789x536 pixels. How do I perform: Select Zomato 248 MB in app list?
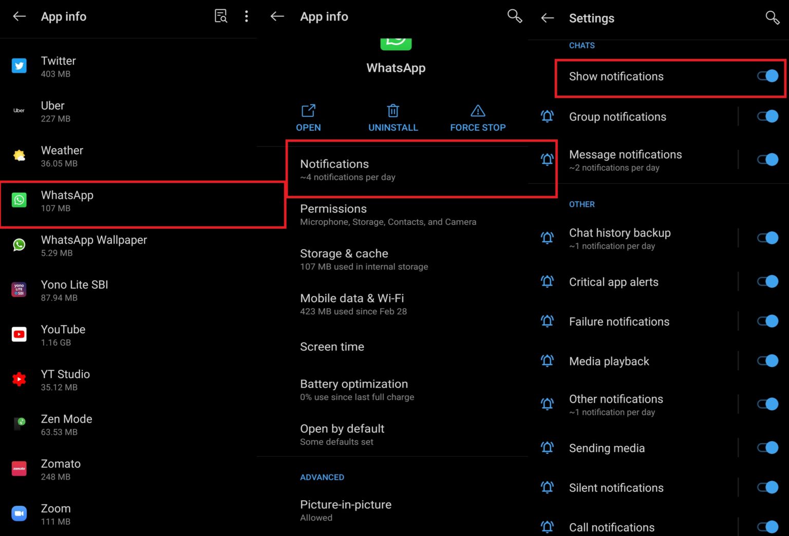click(x=128, y=469)
